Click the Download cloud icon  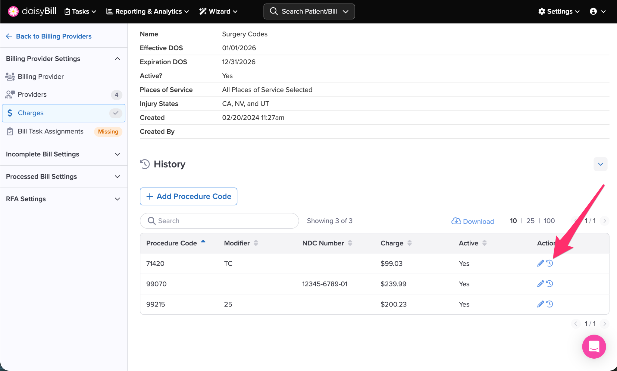pos(456,221)
